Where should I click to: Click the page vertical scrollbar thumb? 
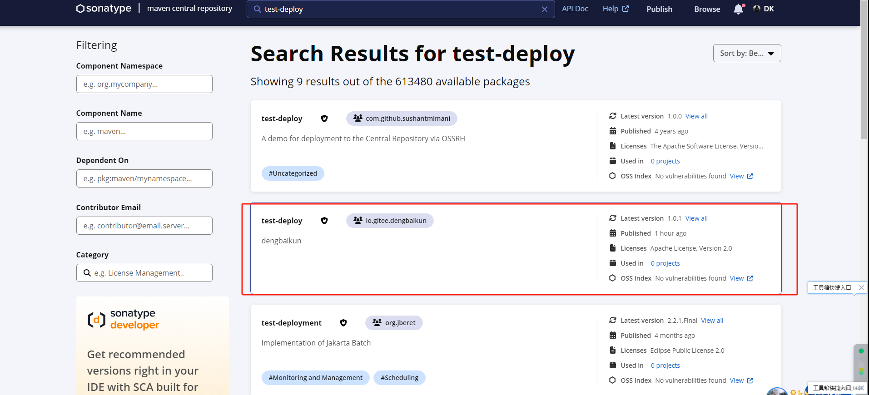864,70
